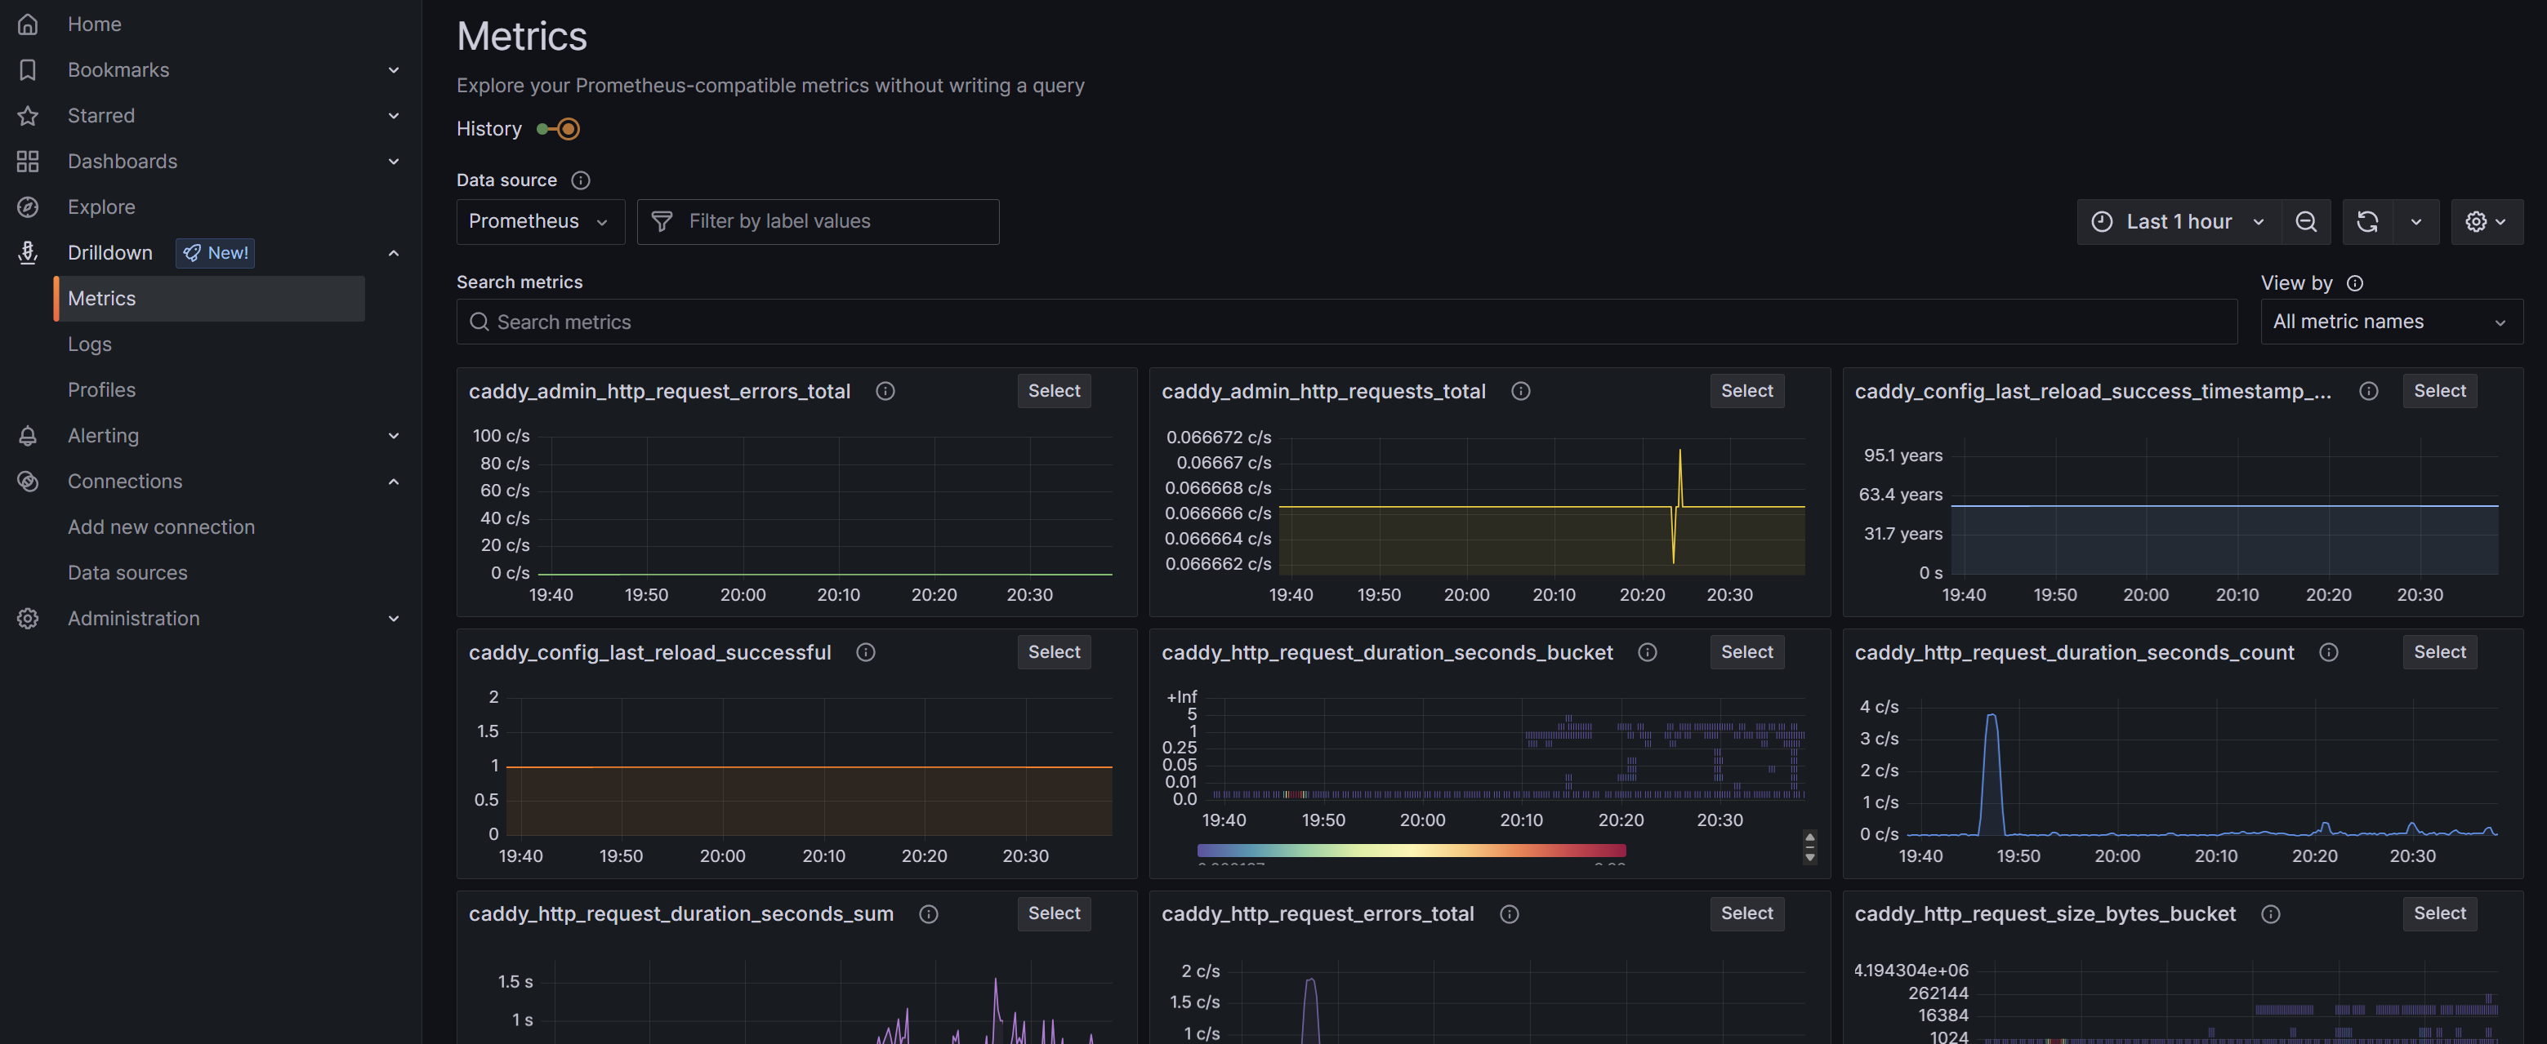
Task: Click the Alerting bell icon
Action: tap(28, 436)
